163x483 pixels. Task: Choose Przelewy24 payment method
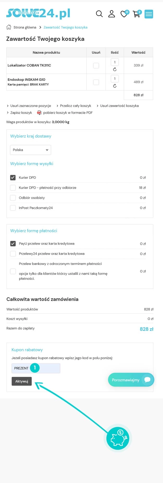coord(13,254)
